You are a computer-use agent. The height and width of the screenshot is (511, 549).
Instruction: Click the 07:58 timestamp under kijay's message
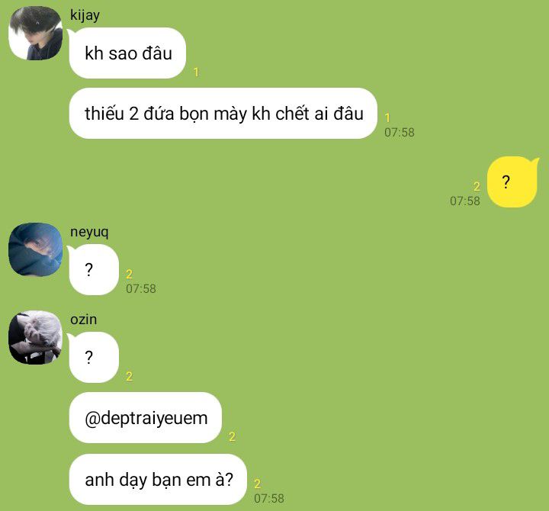click(400, 133)
